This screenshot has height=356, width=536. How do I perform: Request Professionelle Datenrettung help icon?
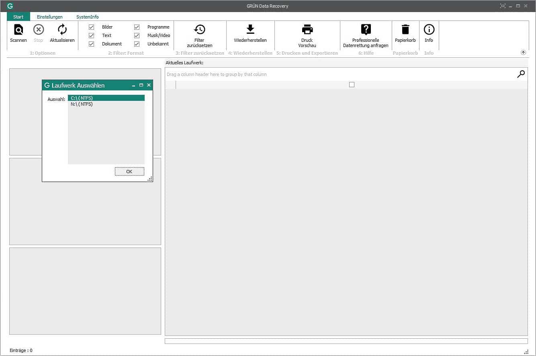click(x=366, y=29)
